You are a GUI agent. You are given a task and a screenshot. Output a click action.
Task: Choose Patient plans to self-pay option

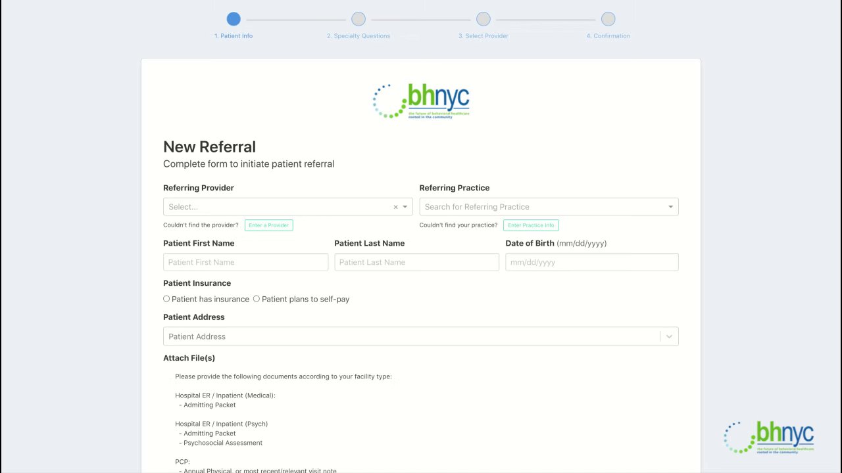click(x=257, y=299)
